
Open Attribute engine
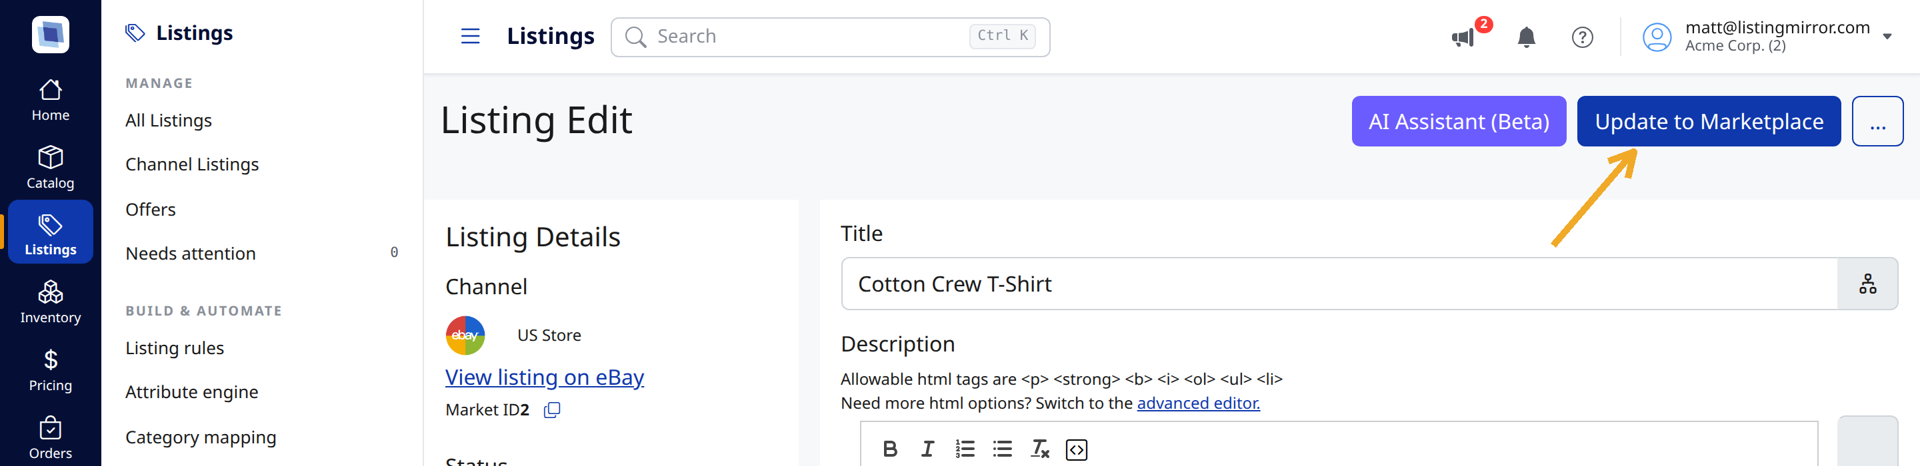[x=191, y=392]
